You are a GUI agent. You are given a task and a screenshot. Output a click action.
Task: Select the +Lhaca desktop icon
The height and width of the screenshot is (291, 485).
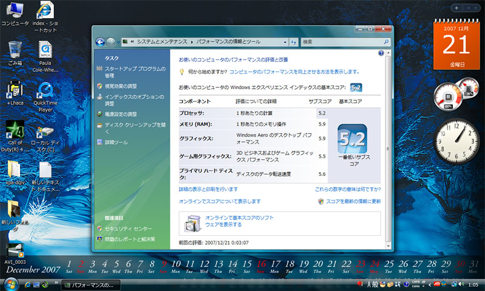tap(15, 93)
